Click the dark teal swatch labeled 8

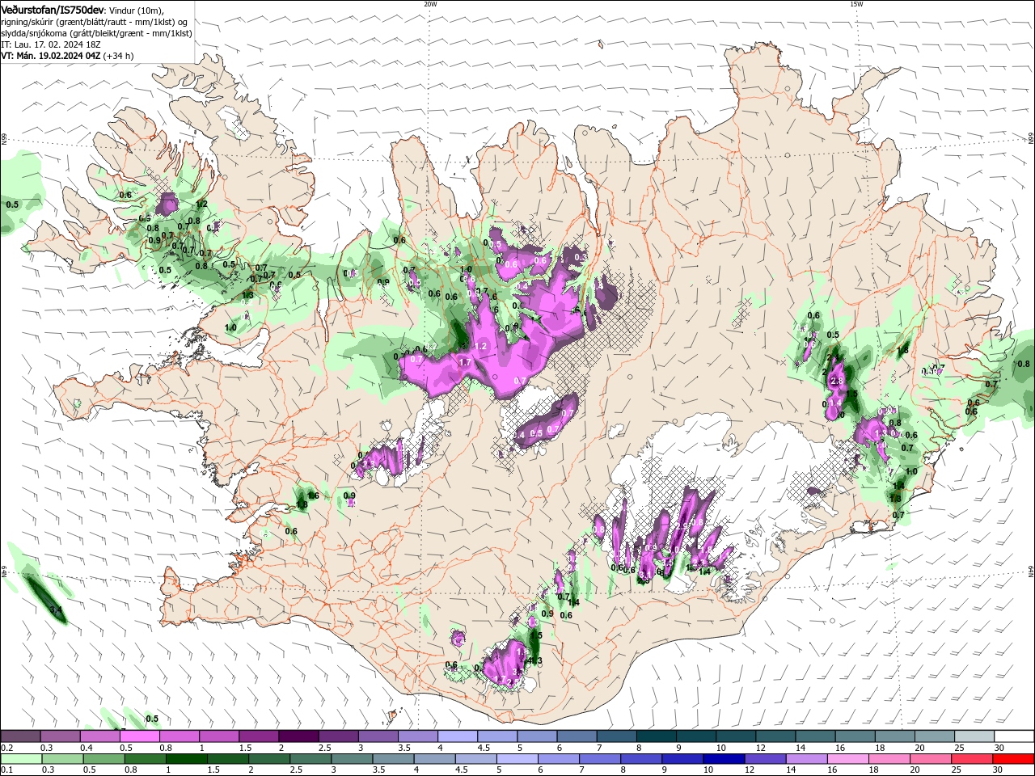click(657, 736)
